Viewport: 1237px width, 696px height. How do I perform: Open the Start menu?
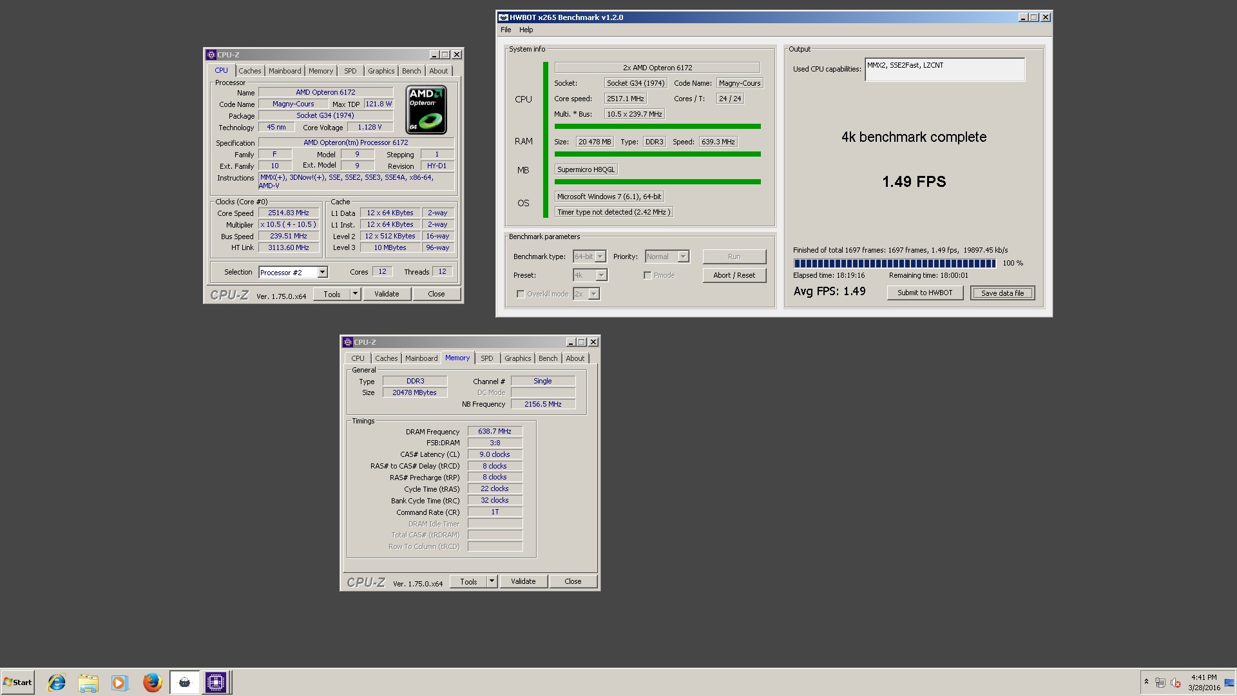click(x=17, y=682)
